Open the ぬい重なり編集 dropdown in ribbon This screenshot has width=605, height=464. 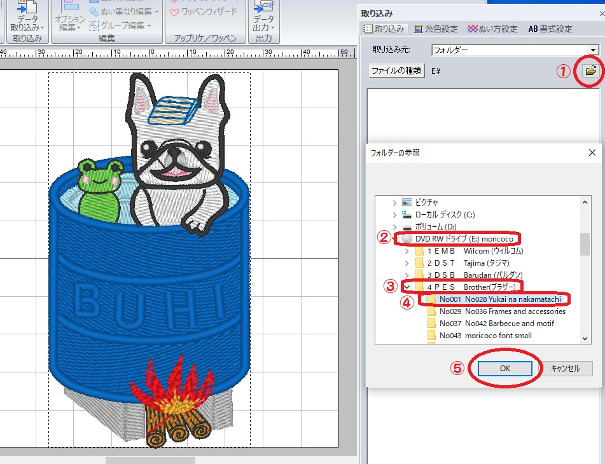pyautogui.click(x=124, y=11)
